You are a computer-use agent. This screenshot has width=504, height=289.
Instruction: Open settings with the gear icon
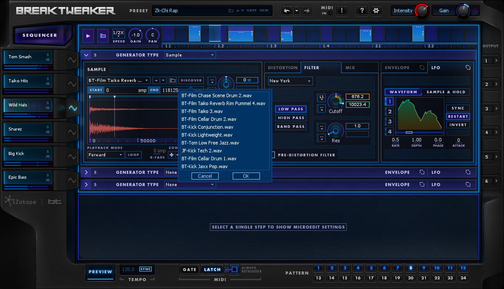pos(376,11)
